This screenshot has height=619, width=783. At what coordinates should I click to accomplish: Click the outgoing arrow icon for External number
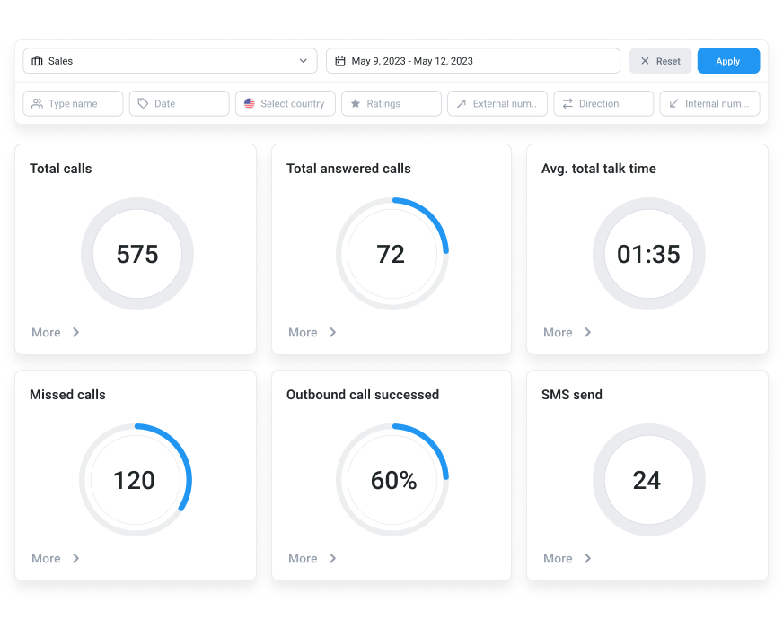click(462, 104)
